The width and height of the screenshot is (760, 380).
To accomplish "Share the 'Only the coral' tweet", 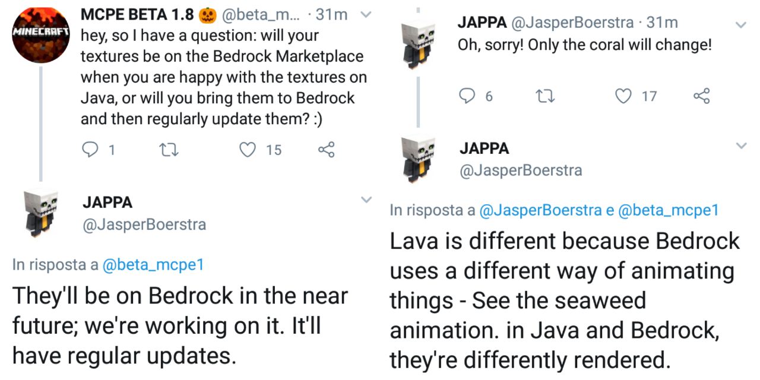I will click(x=702, y=96).
